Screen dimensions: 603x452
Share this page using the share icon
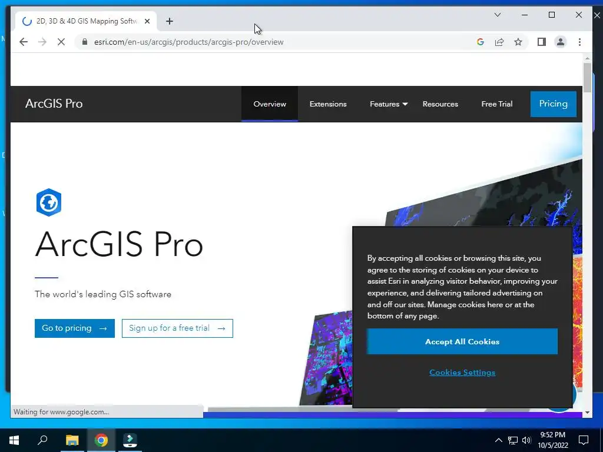(x=499, y=42)
